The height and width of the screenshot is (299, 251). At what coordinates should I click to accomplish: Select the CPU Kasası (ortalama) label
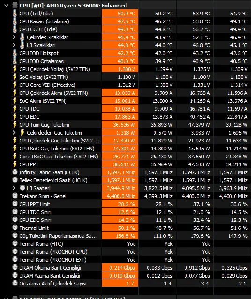(44, 21)
